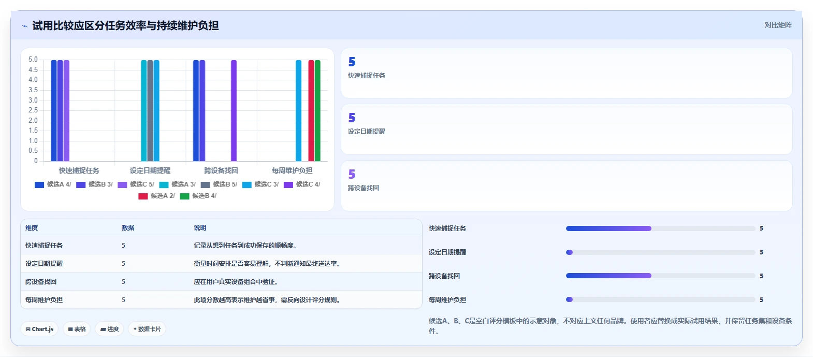Screen dimensions: 813x357
Task: Click the 每周维护负担 table row name
Action: coord(44,300)
